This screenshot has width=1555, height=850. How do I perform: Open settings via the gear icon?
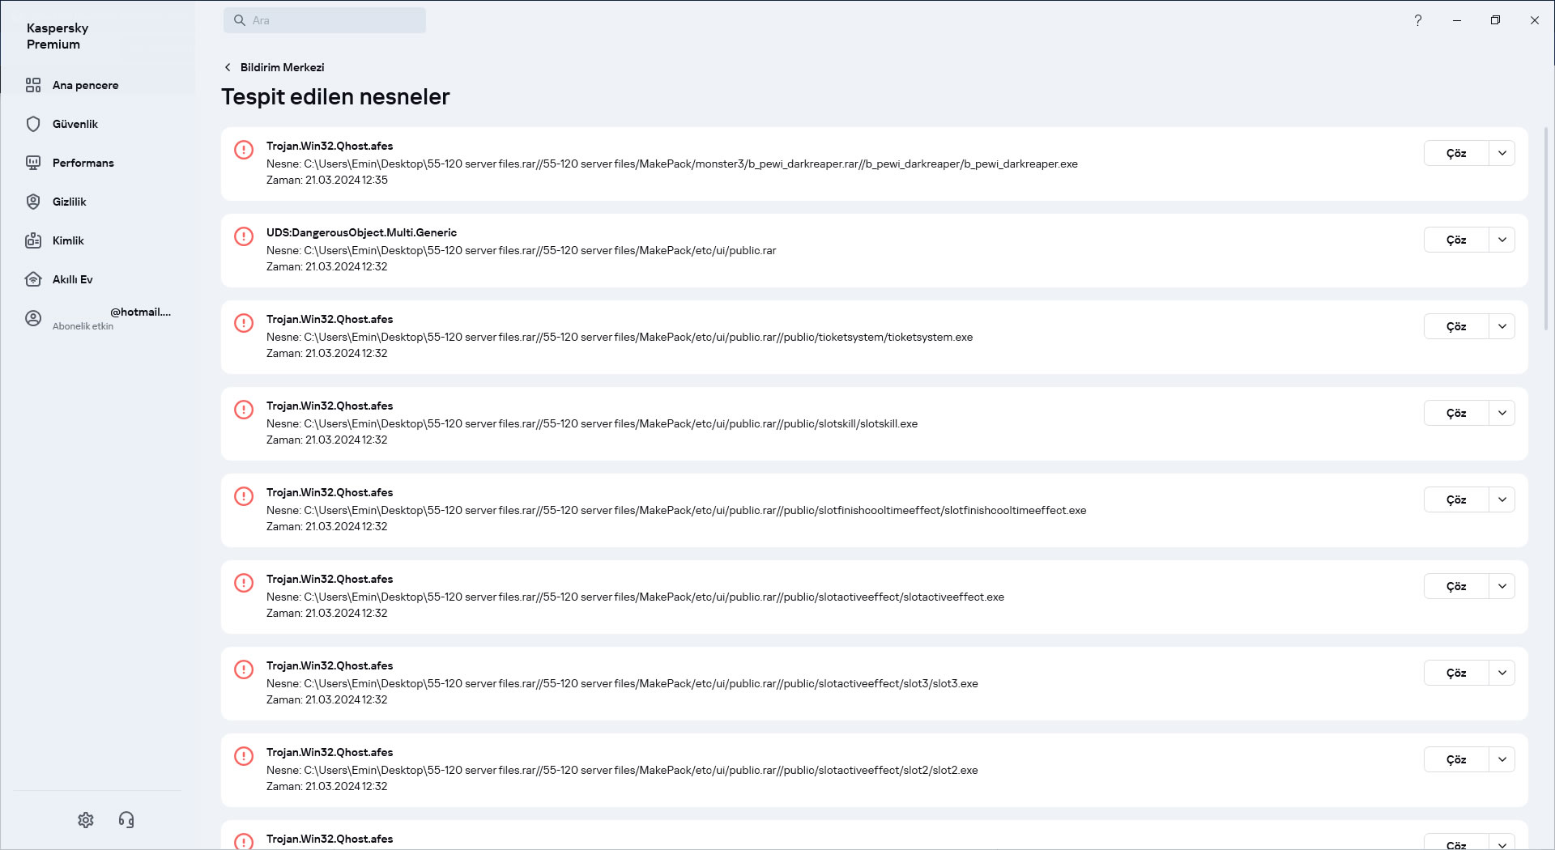[86, 820]
